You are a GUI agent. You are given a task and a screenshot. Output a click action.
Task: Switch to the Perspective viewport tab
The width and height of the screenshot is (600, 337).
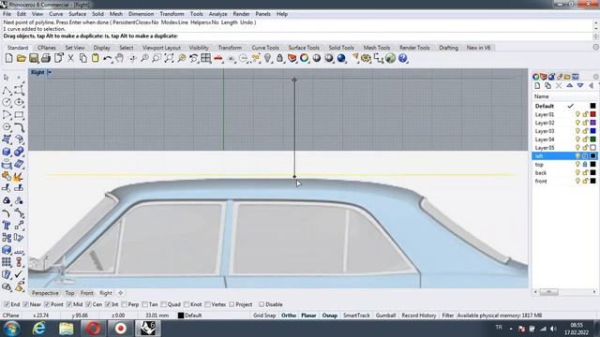point(45,293)
